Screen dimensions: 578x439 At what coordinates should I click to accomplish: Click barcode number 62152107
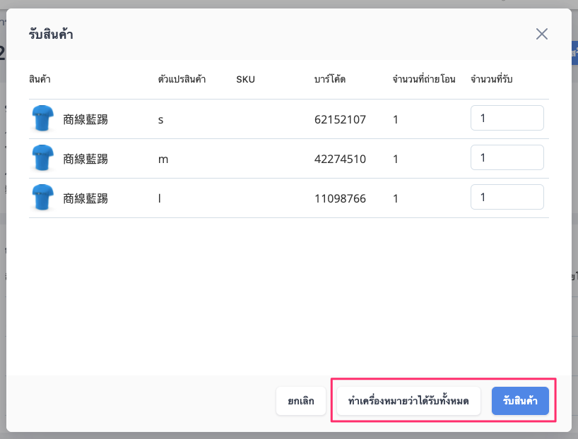coord(340,119)
